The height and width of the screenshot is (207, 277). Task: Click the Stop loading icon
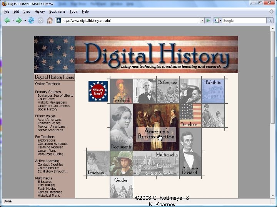40,21
